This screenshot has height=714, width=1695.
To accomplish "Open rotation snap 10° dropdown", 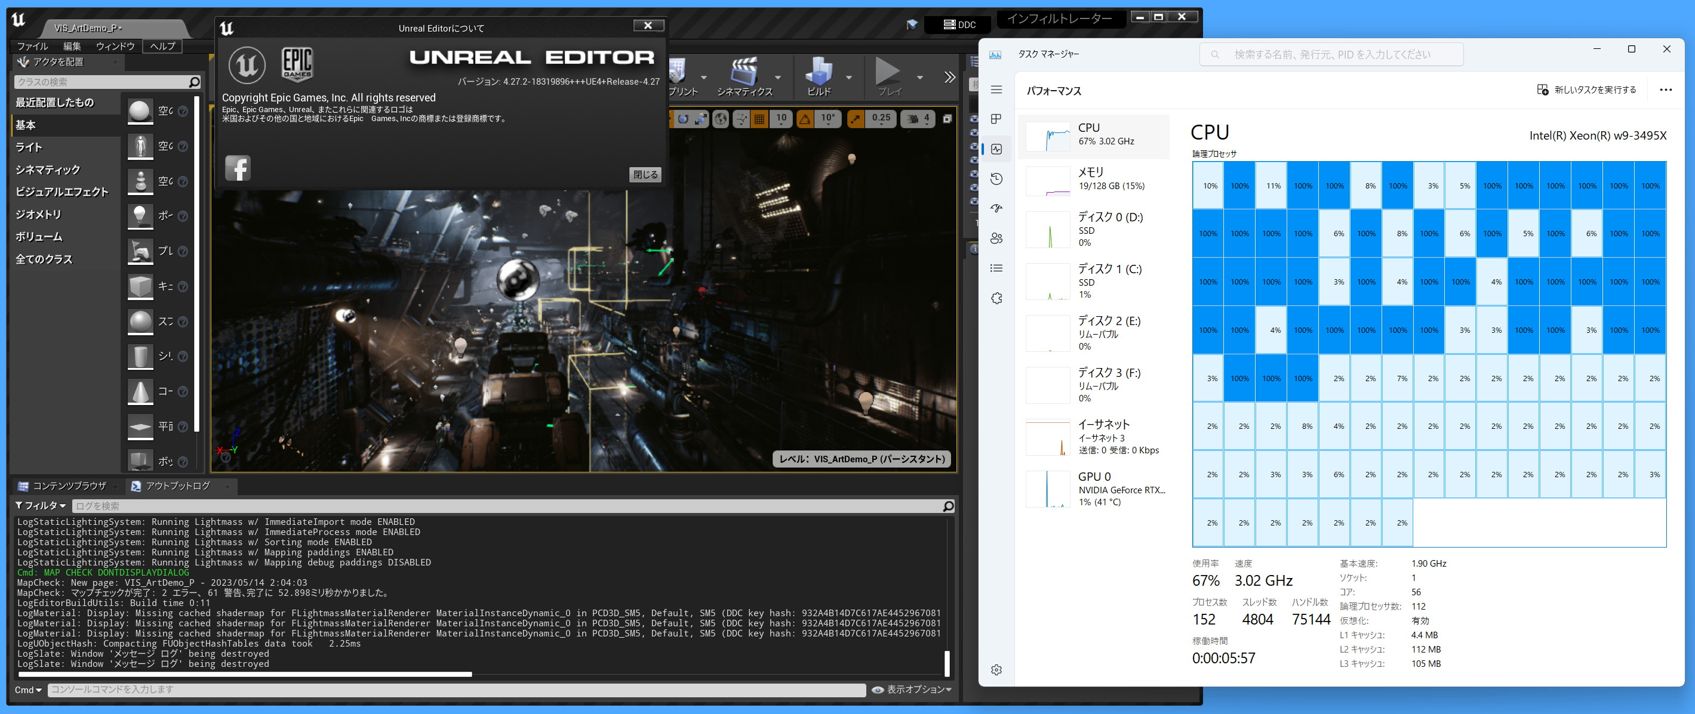I will tap(827, 118).
